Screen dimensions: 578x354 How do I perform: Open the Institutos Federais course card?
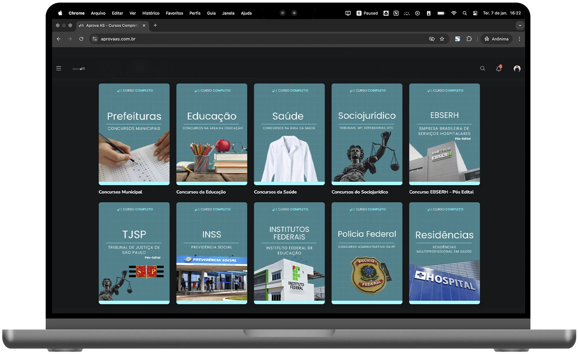[289, 253]
